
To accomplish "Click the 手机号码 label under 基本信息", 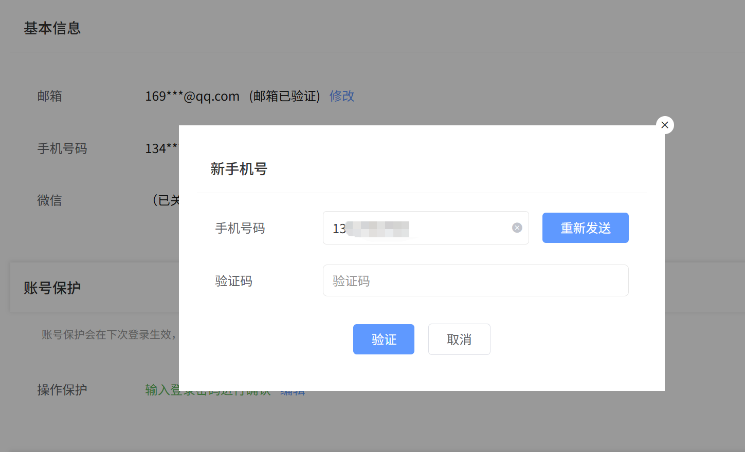I will click(x=62, y=149).
